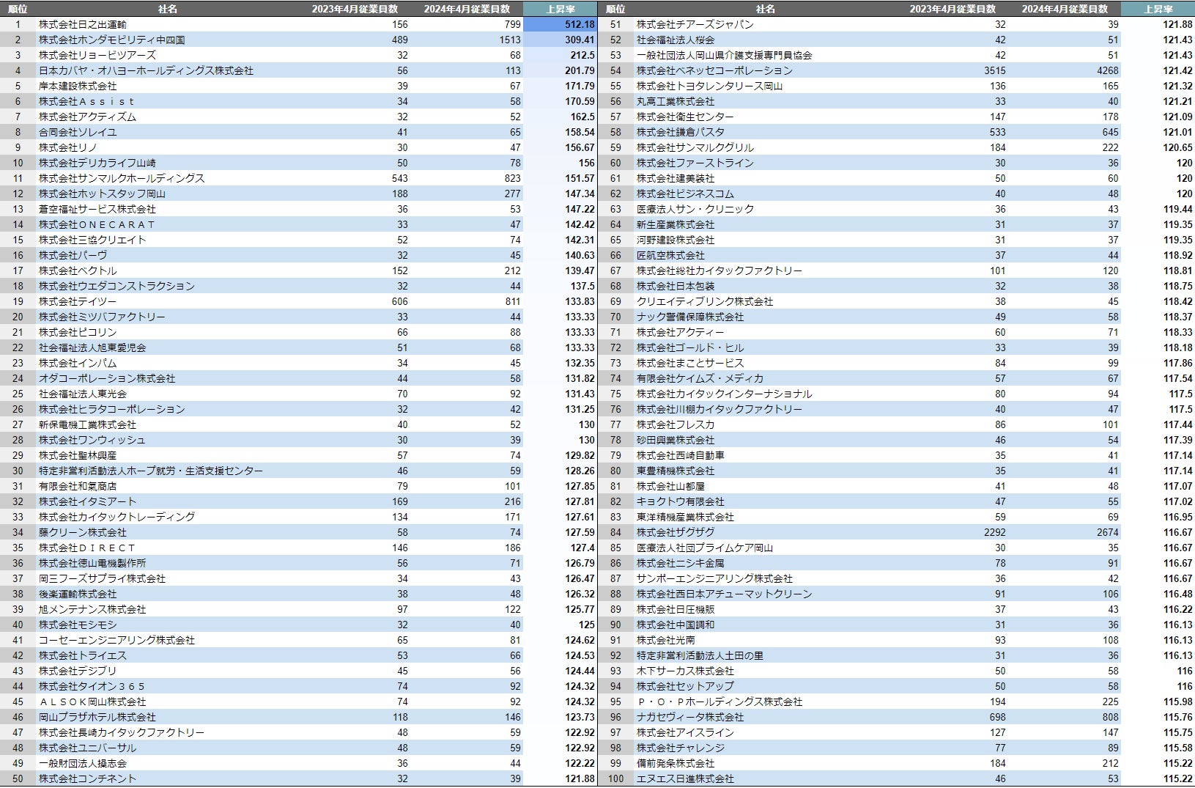Viewport: 1195px width, 788px height.
Task: Select 株式会社タイオン３６５
Action: [x=92, y=686]
